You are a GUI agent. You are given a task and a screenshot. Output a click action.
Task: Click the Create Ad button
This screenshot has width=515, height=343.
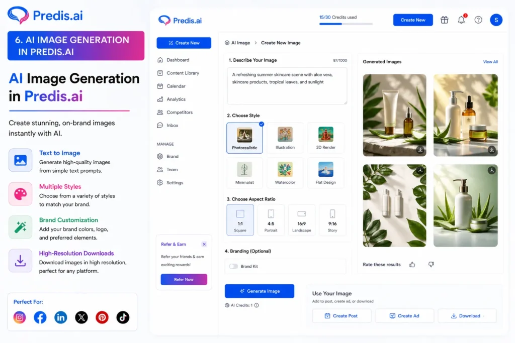click(x=404, y=316)
